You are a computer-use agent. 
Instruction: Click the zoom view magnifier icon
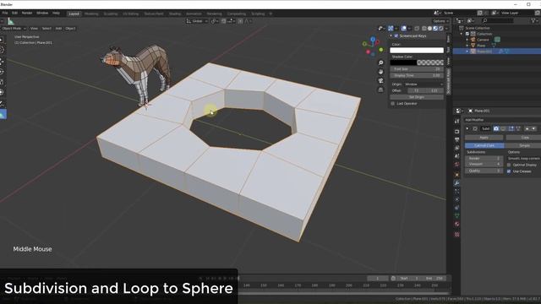point(380,62)
